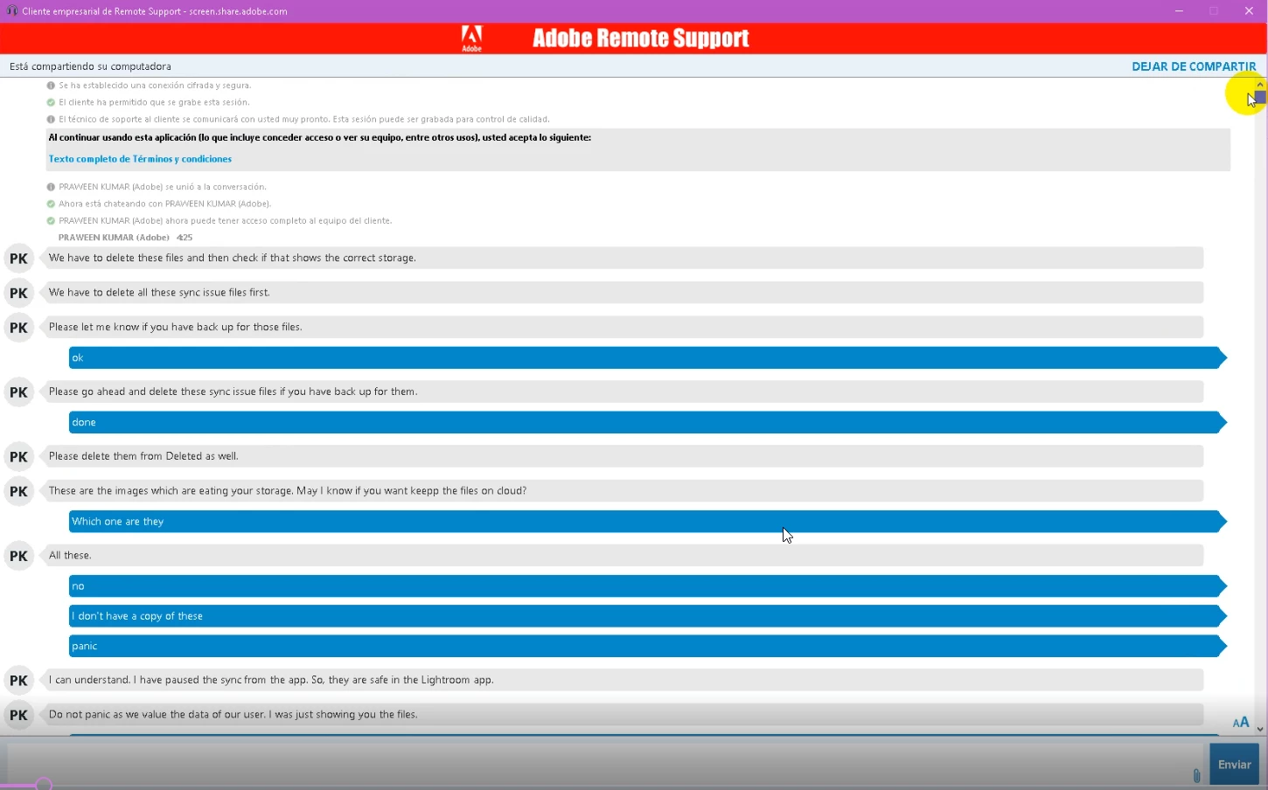Click message 'Please go ahead and delete these sync issue files'

(x=623, y=392)
